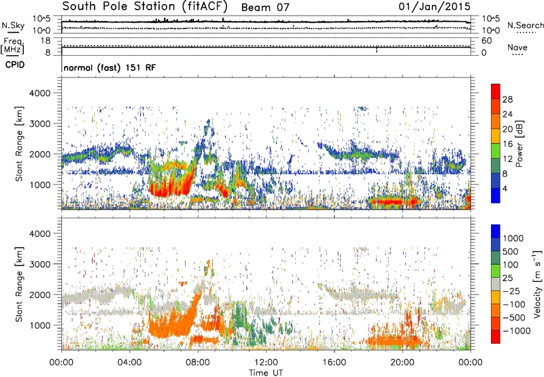
Task: Click the power panel 'Slant Range [km]' label
Action: [x=19, y=144]
